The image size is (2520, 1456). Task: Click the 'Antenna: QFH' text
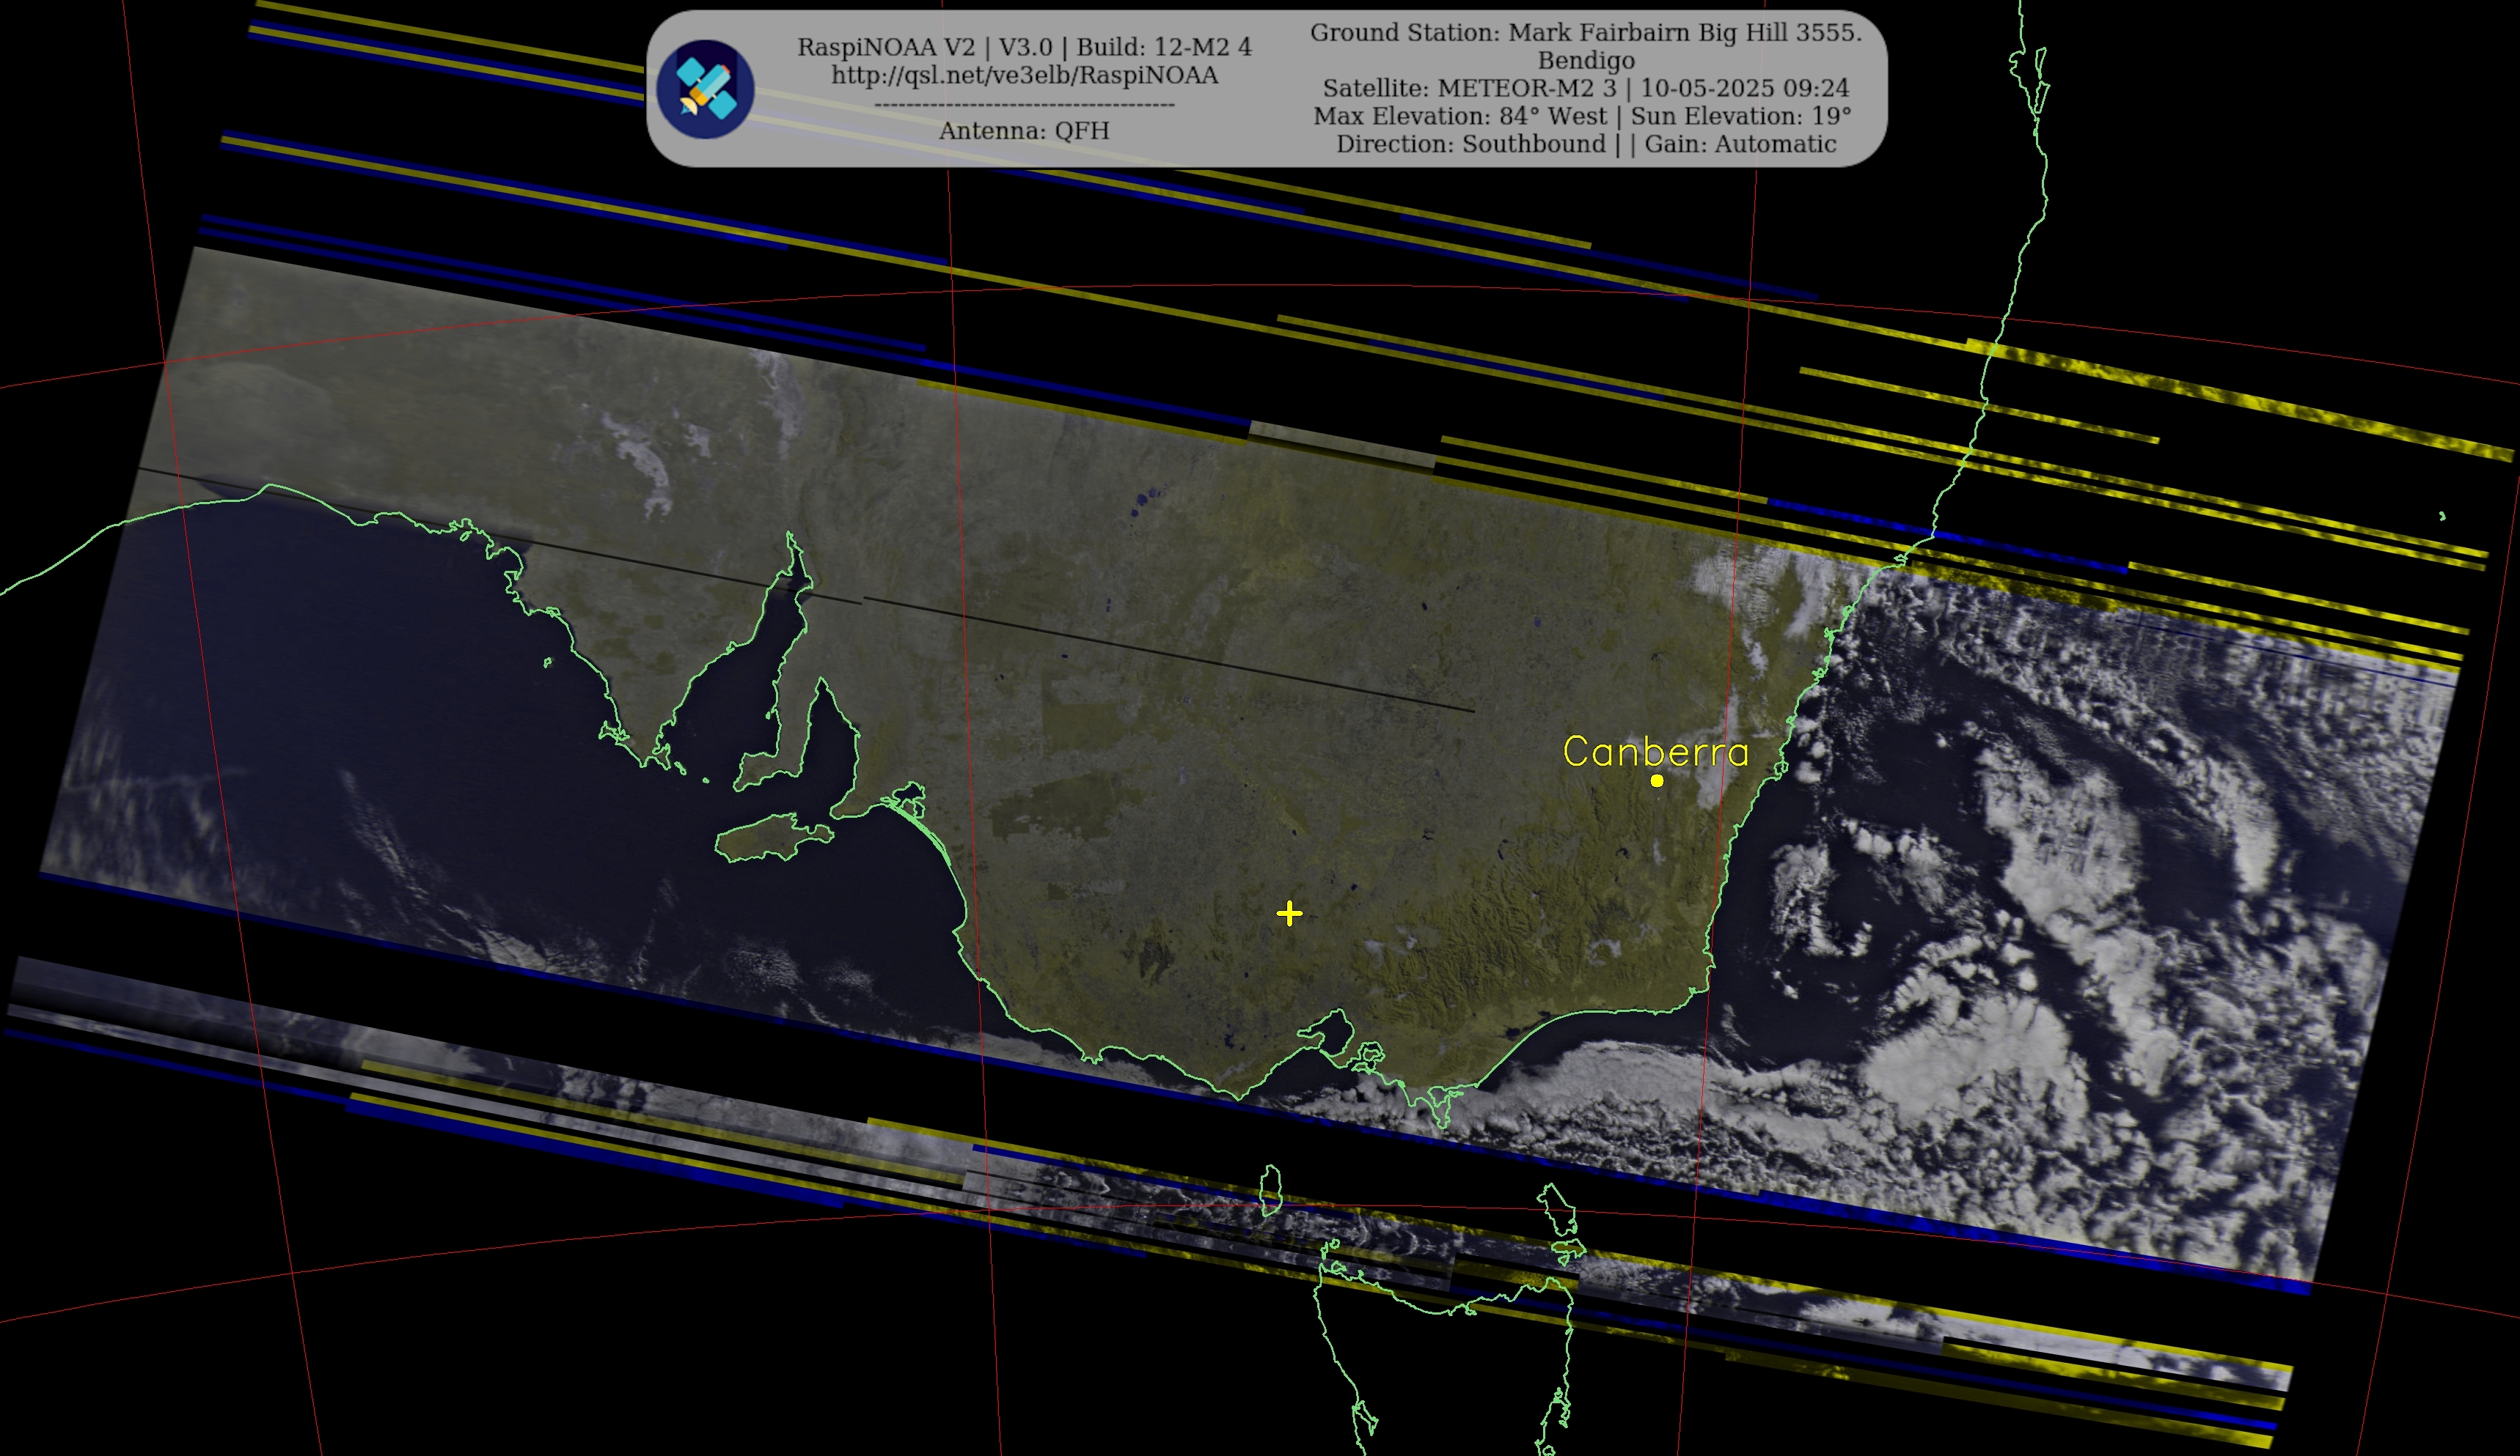coord(1024,131)
